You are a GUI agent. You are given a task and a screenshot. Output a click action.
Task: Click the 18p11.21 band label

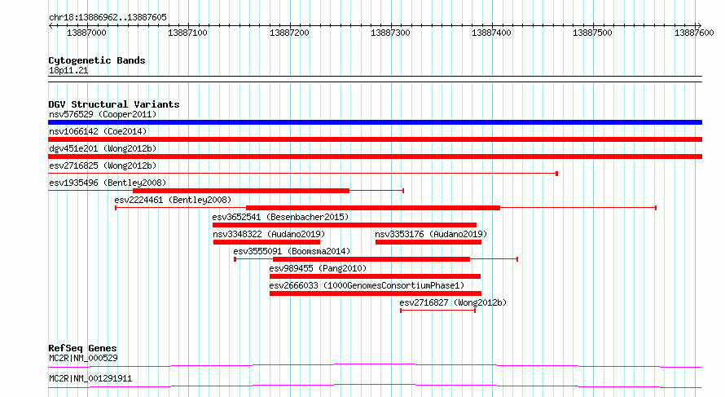click(68, 70)
